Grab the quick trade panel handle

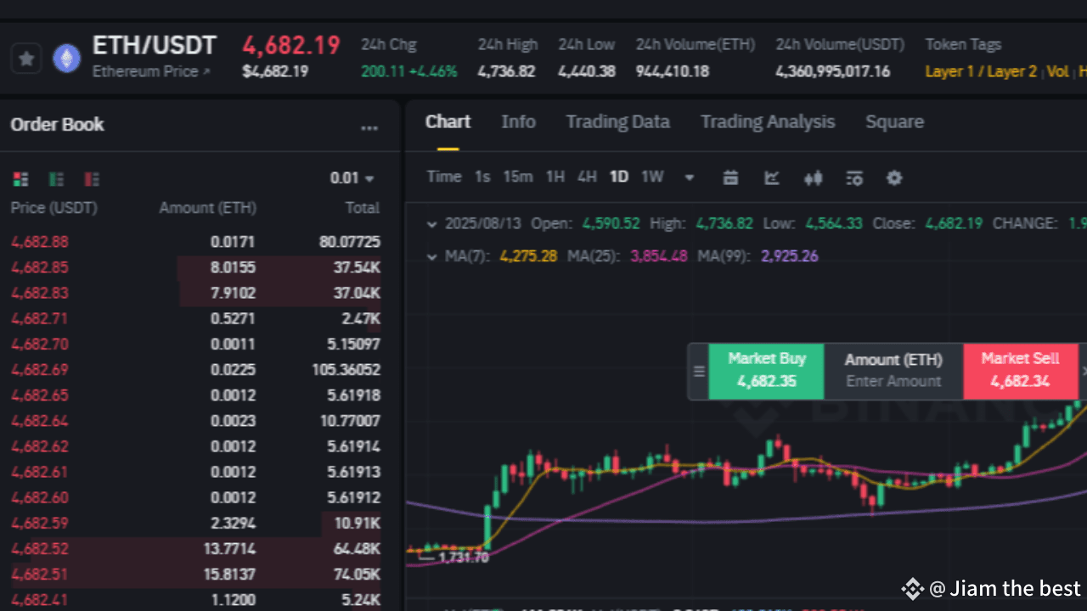point(699,371)
